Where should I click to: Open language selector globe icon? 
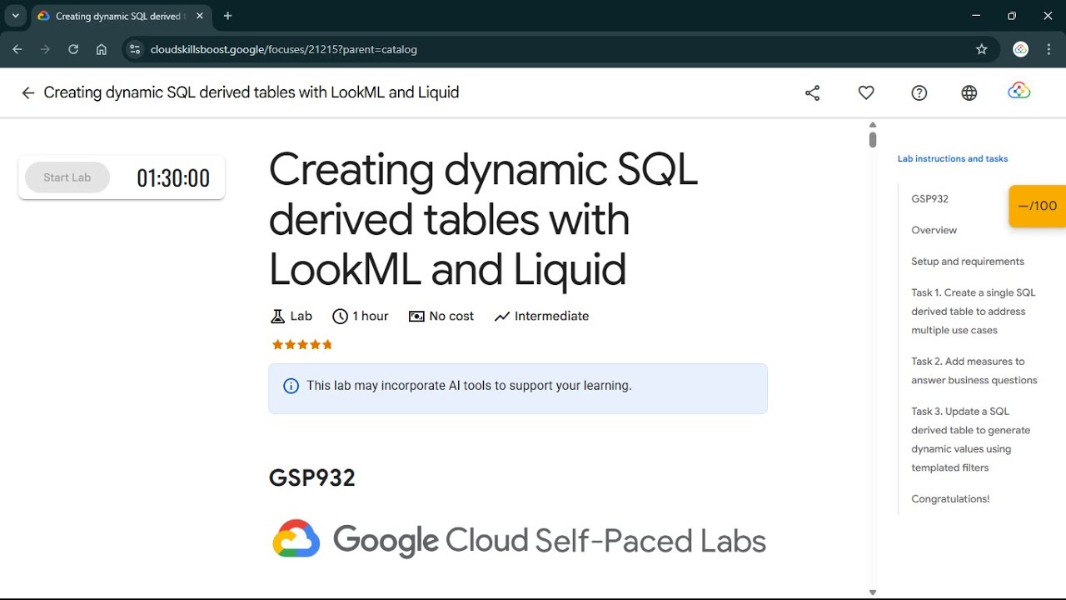pos(969,93)
